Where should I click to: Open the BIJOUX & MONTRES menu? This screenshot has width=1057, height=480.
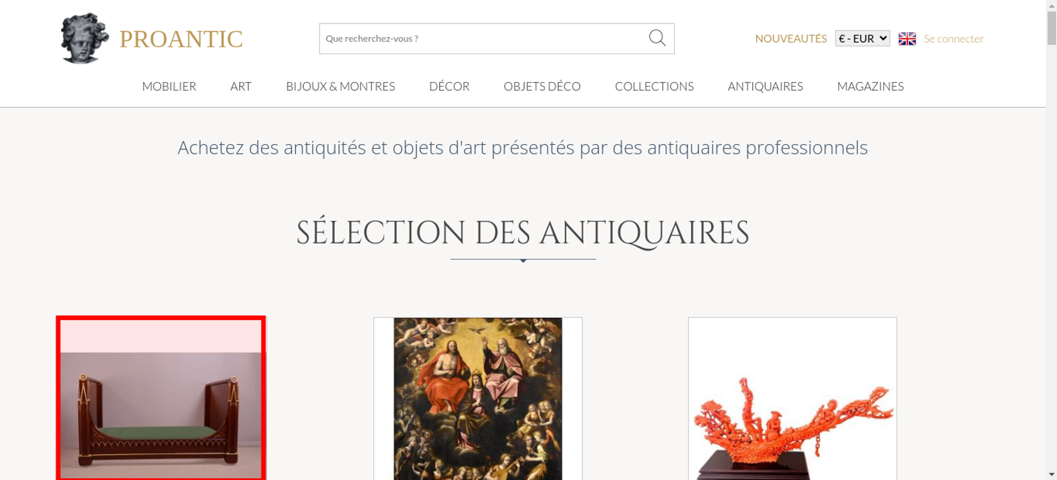pos(340,86)
